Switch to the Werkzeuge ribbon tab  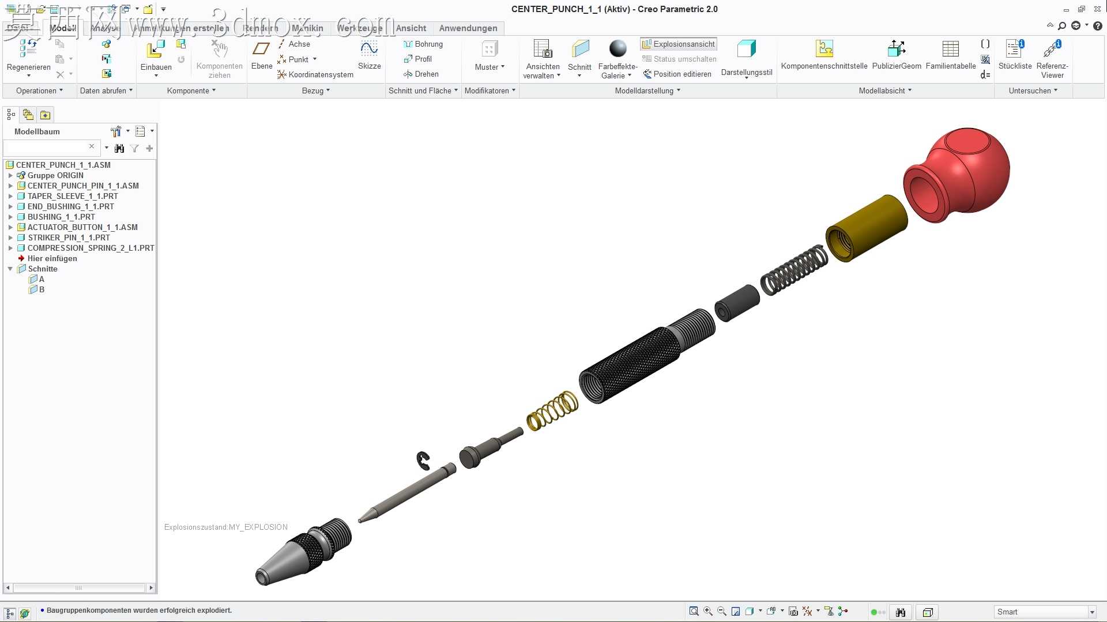click(x=360, y=28)
